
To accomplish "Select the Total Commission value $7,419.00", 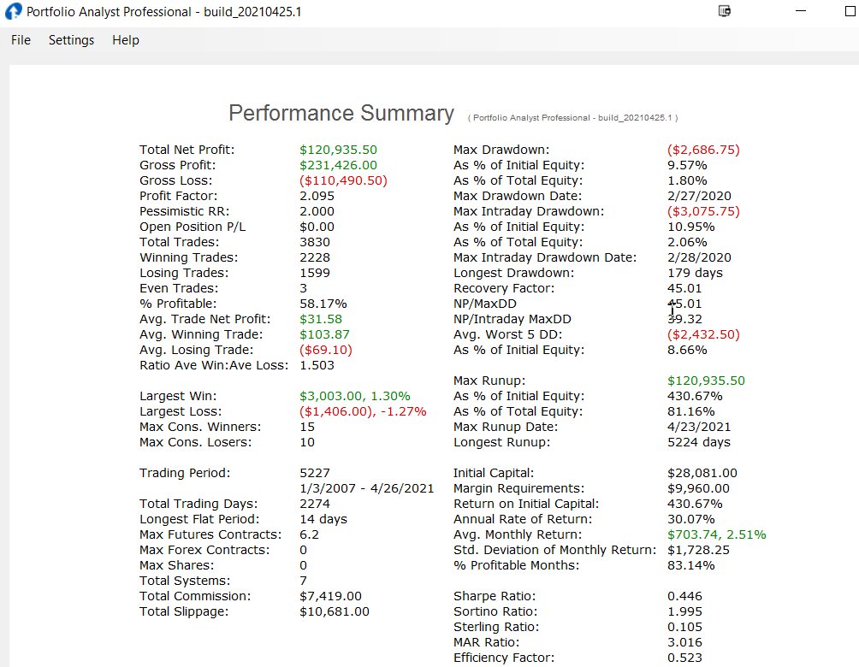I will [330, 596].
